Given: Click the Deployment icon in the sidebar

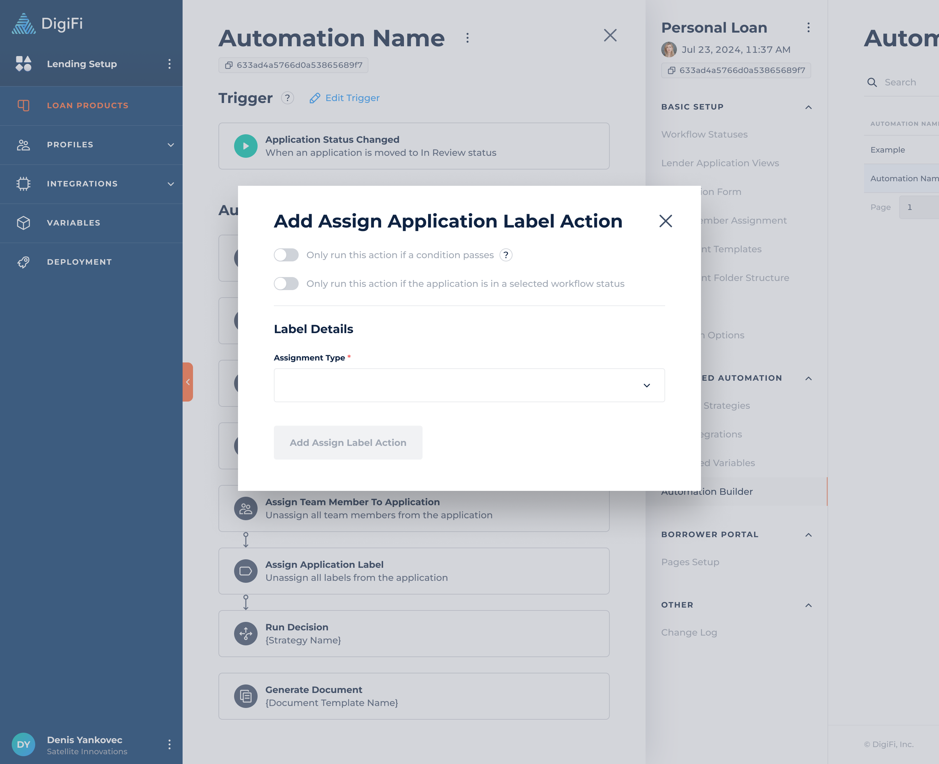Looking at the screenshot, I should pyautogui.click(x=23, y=262).
